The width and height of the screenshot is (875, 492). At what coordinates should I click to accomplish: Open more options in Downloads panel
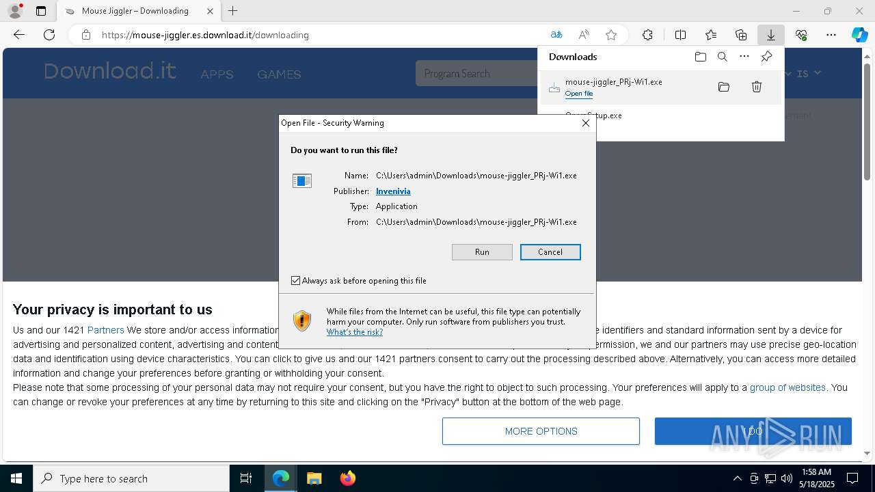[744, 57]
